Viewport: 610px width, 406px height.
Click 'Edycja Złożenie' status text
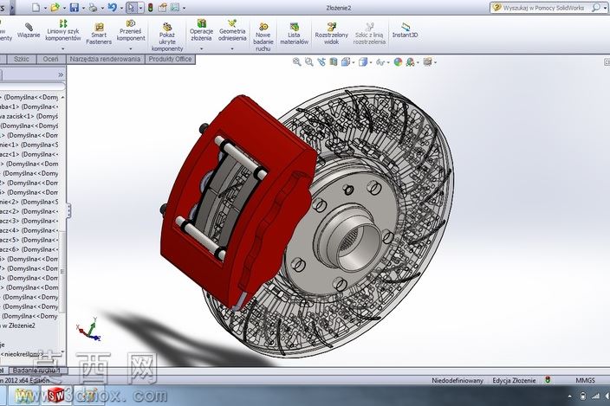[514, 380]
